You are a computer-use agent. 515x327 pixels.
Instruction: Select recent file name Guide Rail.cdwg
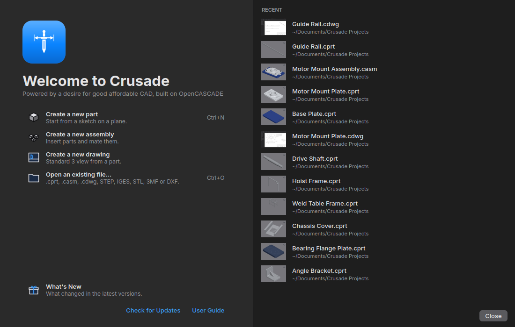[x=315, y=24]
